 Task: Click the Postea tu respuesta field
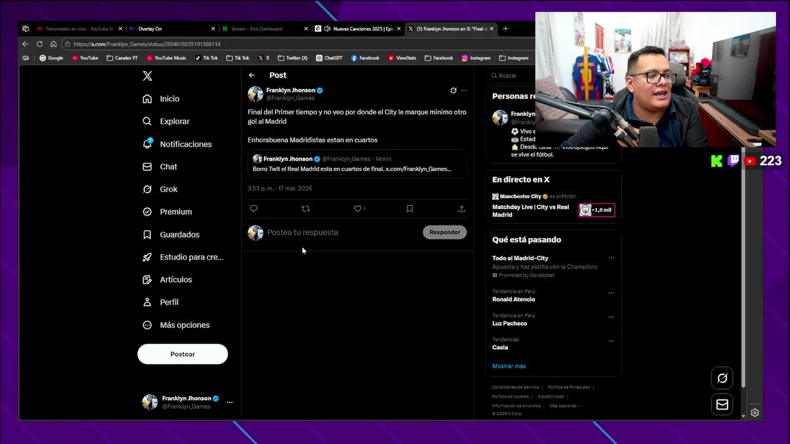pyautogui.click(x=343, y=232)
